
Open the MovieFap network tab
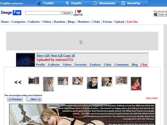[134, 3]
